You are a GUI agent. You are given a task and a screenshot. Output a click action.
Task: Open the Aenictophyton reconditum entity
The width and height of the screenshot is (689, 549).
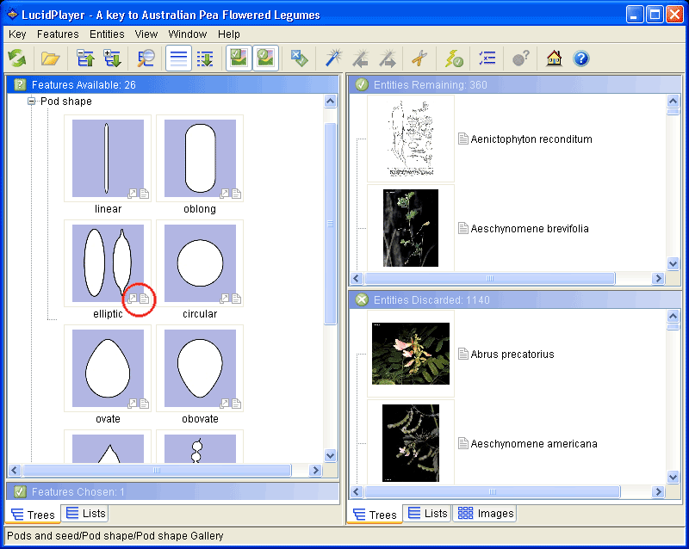pos(531,139)
